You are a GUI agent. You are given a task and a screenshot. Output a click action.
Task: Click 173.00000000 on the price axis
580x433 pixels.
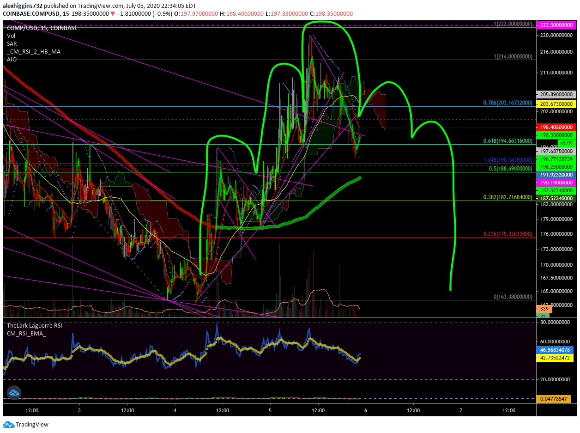557,250
